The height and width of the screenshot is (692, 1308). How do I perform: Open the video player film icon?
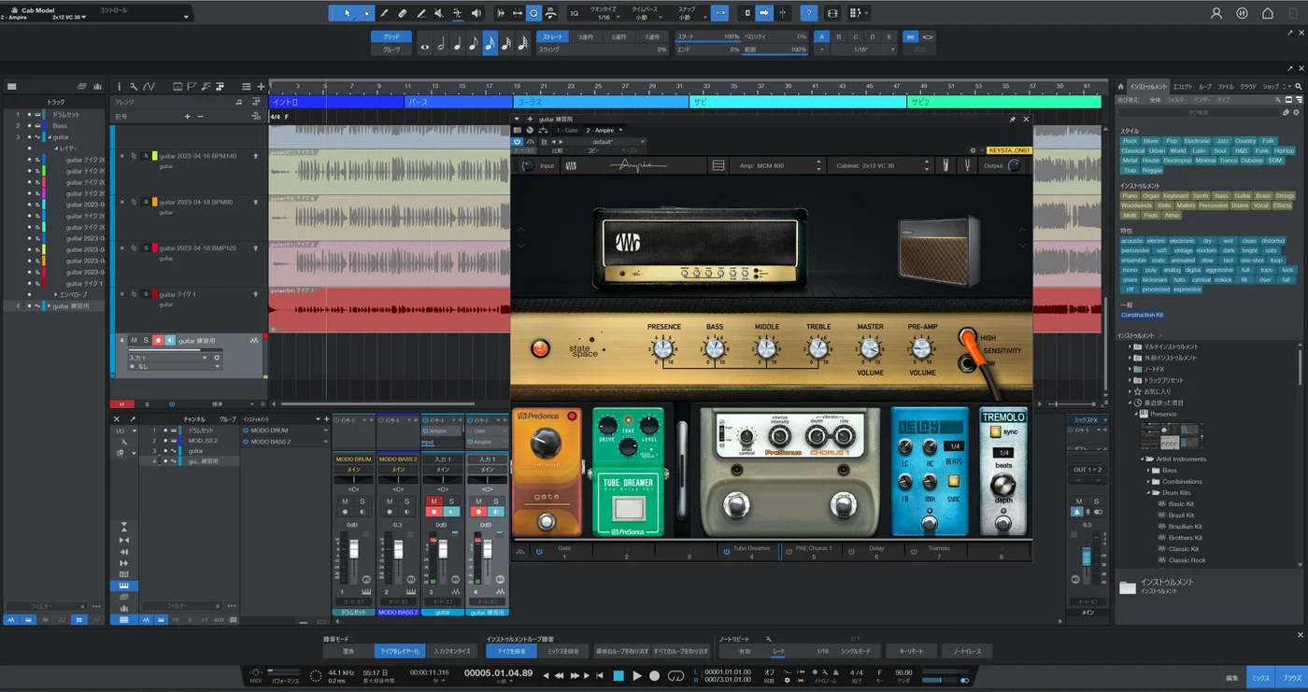pyautogui.click(x=832, y=13)
